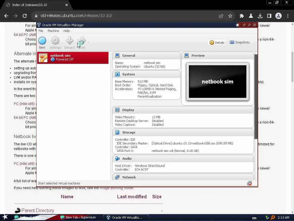The image size is (294, 221).
Task: Click the Video Memory value 12 MB
Action: 156,117
